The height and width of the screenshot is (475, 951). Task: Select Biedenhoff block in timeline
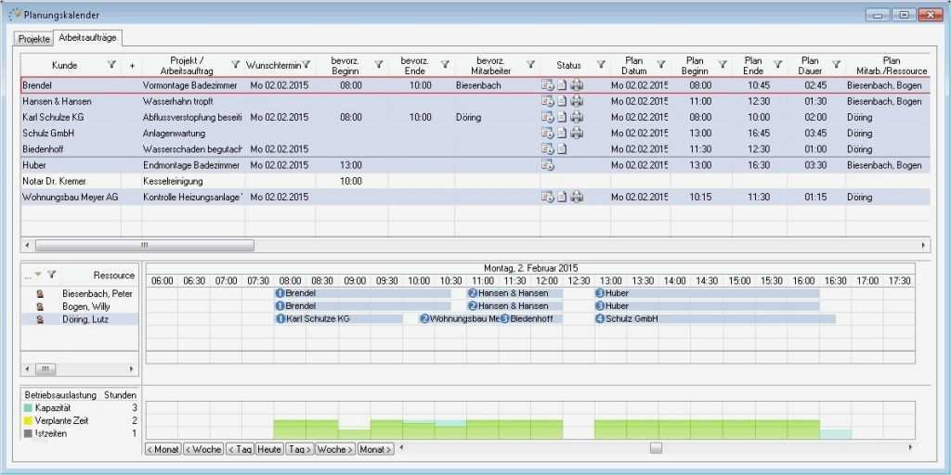532,319
